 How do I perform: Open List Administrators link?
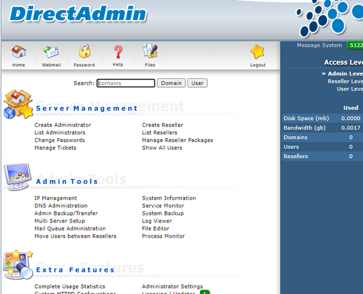[60, 132]
